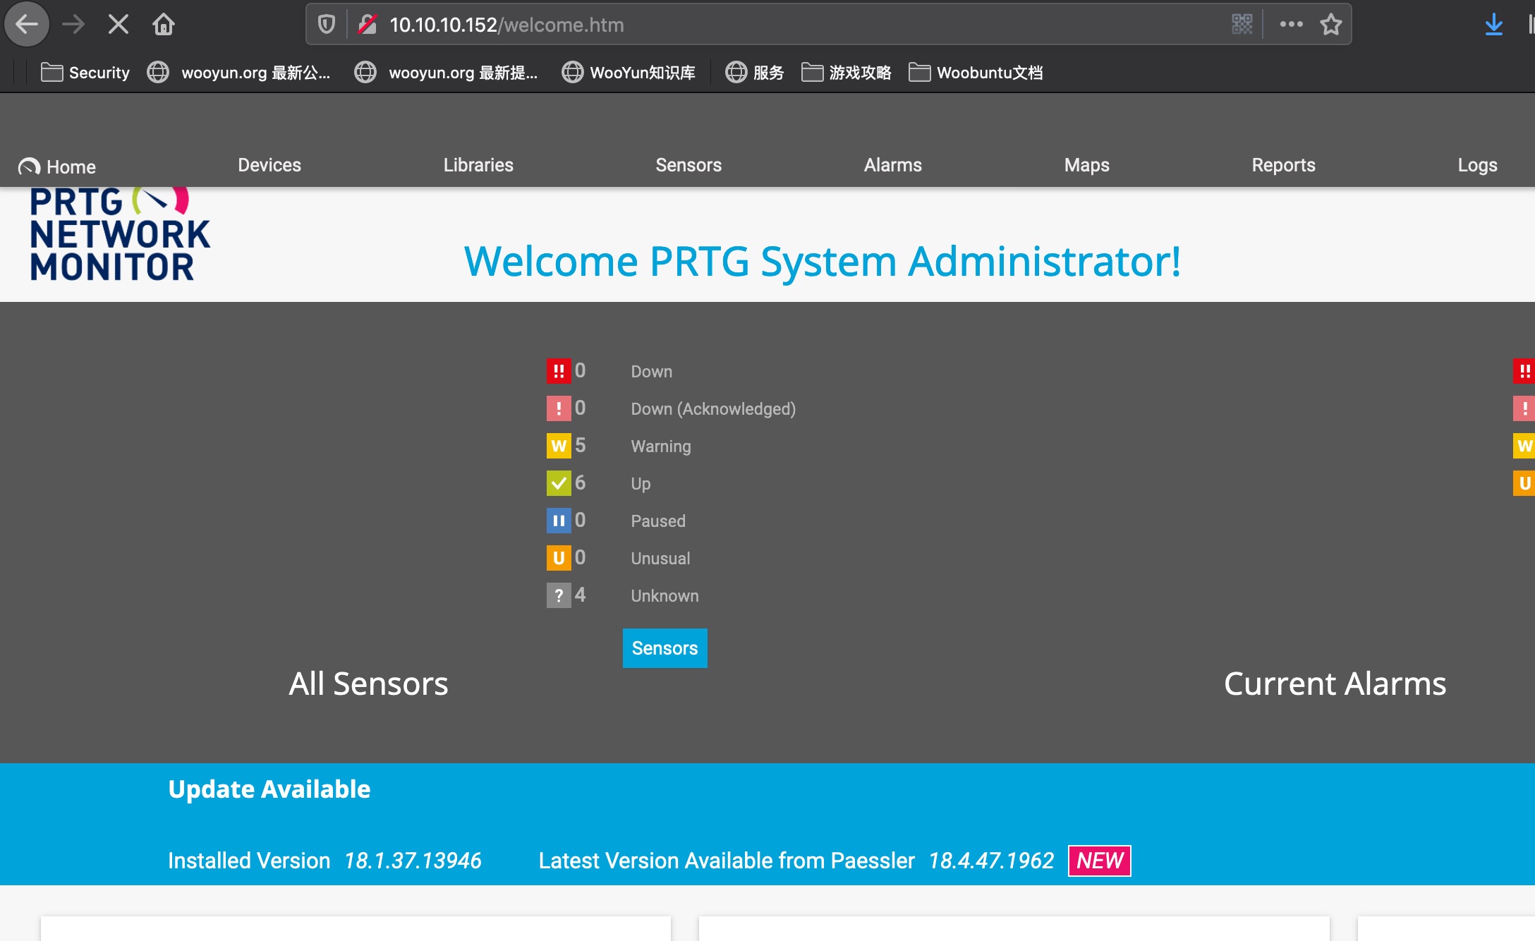Open the Devices menu
Image resolution: width=1535 pixels, height=941 pixels.
[269, 165]
